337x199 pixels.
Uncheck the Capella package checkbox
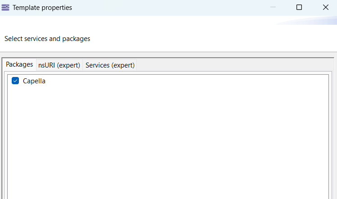(15, 81)
